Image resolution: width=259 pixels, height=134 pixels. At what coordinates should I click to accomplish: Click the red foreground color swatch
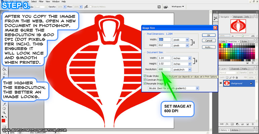coord(3,121)
